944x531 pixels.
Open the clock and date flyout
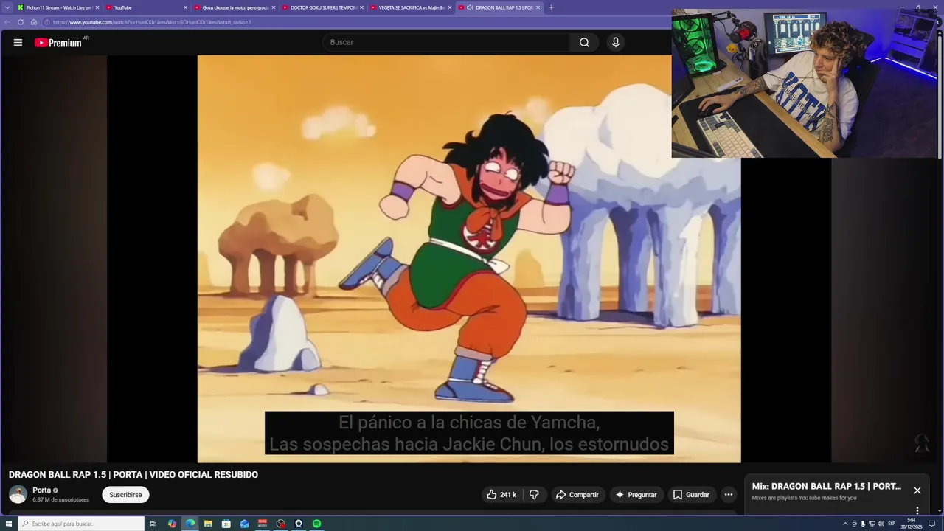pos(912,524)
